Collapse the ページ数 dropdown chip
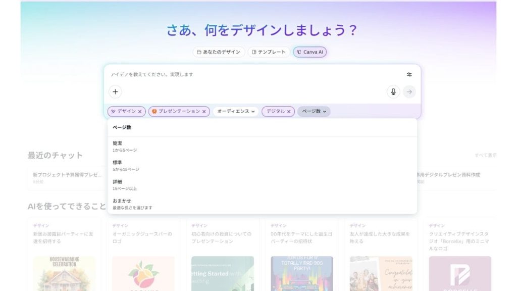 coord(314,111)
